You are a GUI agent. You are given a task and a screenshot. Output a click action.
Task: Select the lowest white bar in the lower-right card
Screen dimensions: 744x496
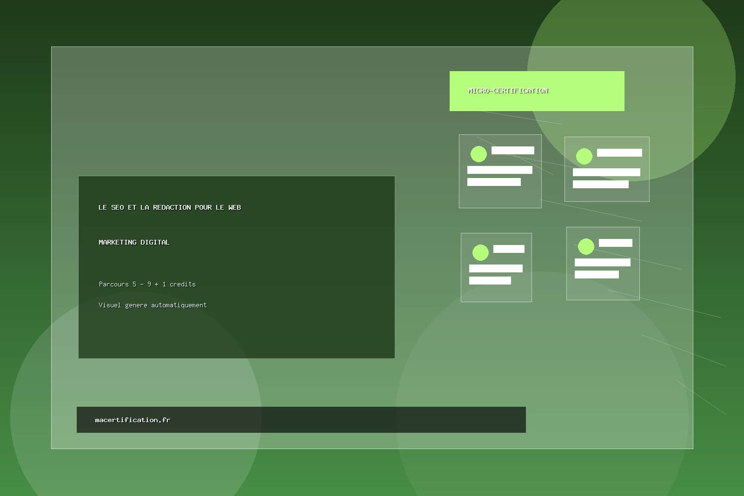pyautogui.click(x=597, y=274)
